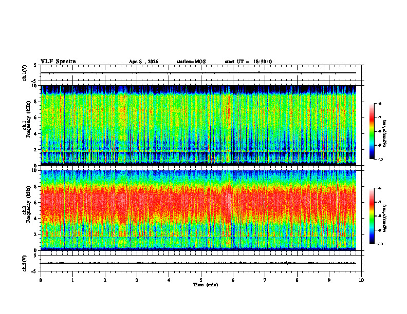
Task: Click the ch.2 frequency tick "2"
Action: click(x=36, y=234)
